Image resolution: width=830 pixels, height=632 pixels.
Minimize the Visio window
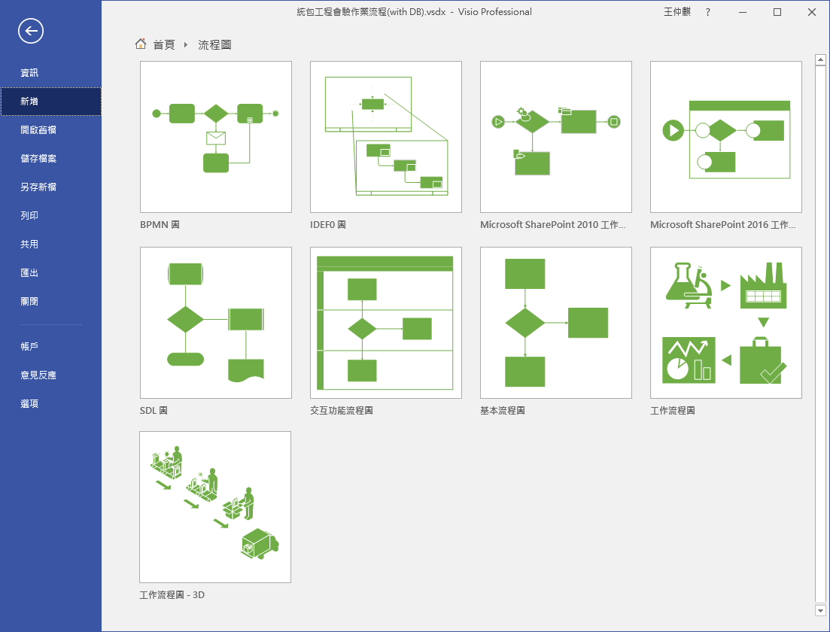pos(743,12)
